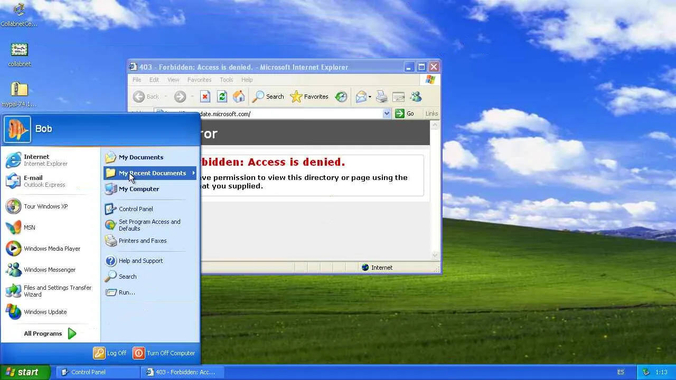The width and height of the screenshot is (676, 380).
Task: Select the collabnet desktop icon
Action: click(x=19, y=55)
